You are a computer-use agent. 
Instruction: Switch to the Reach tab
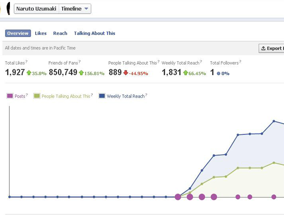pyautogui.click(x=60, y=33)
